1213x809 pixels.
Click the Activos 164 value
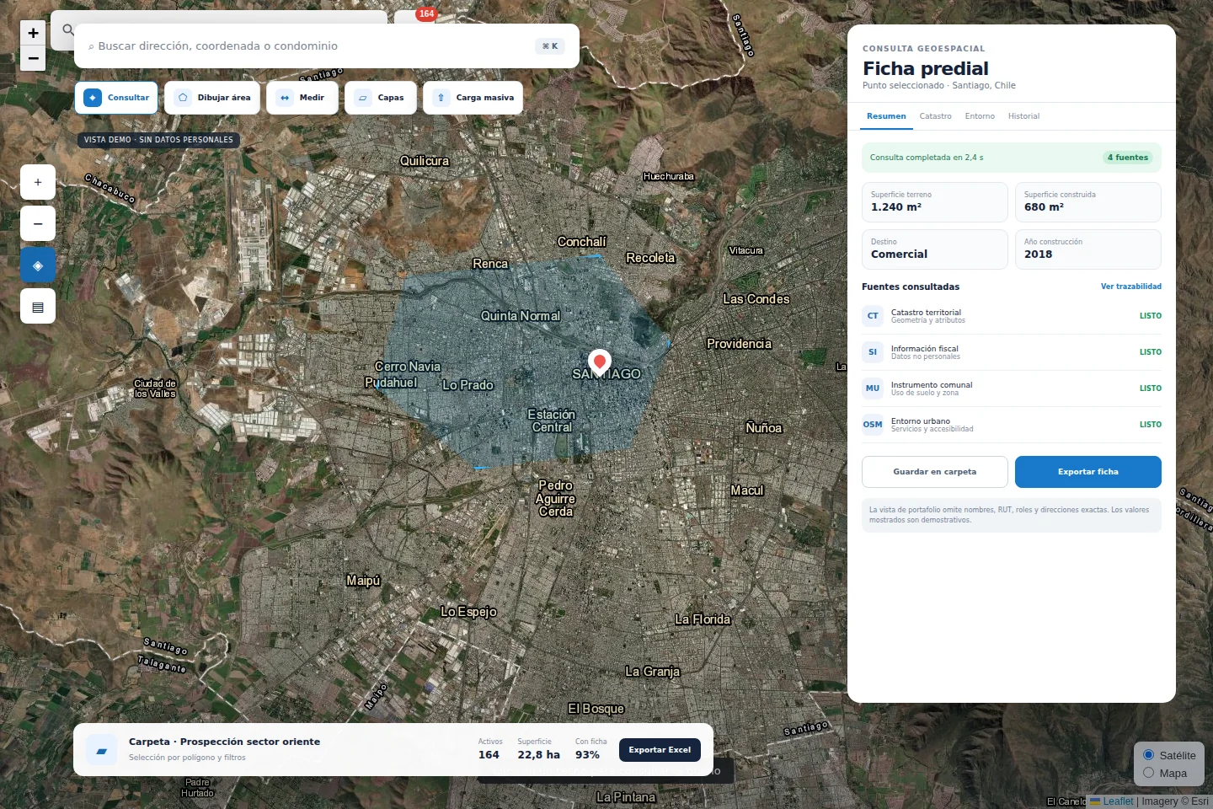tap(489, 755)
